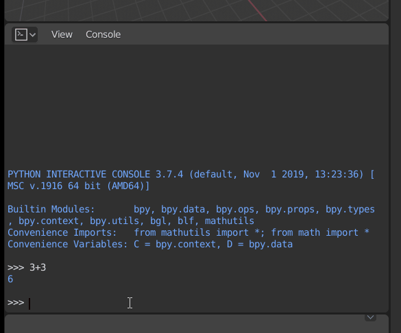This screenshot has width=401, height=333.
Task: Click the mathutils text in modules line
Action: (x=230, y=221)
